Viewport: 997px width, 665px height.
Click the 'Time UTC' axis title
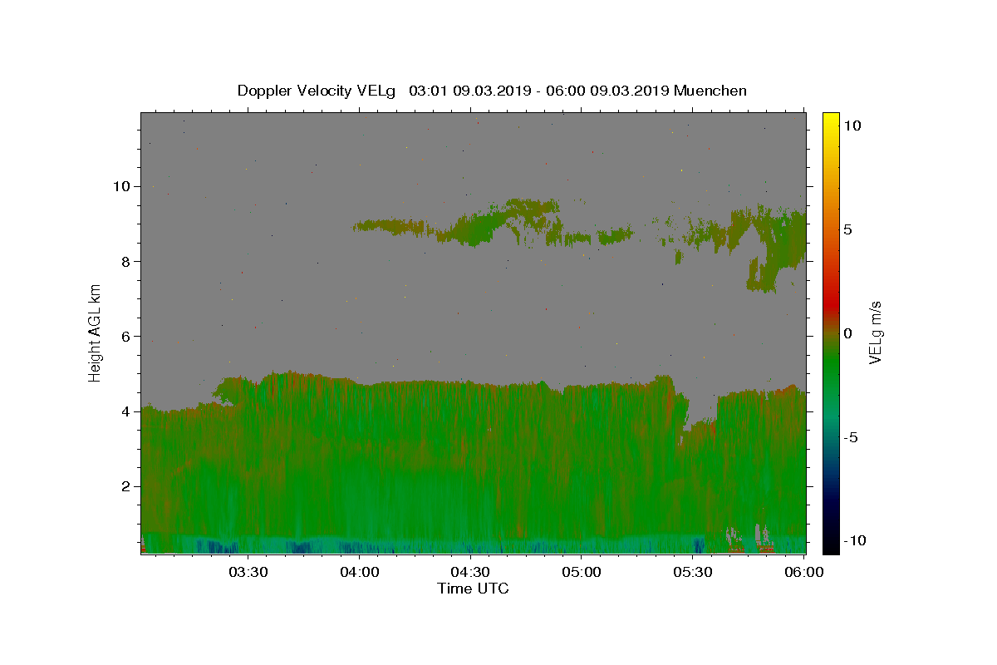pyautogui.click(x=473, y=589)
